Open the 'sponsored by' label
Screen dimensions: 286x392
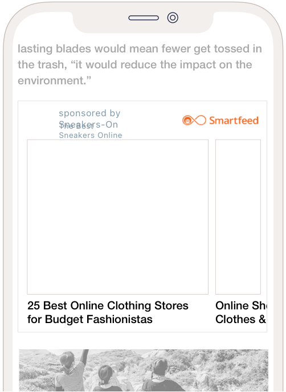tap(89, 113)
